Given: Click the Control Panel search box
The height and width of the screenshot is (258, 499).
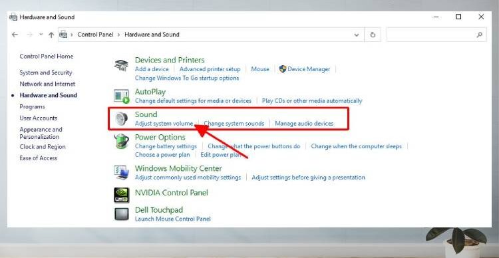Looking at the screenshot, I should pos(436,35).
